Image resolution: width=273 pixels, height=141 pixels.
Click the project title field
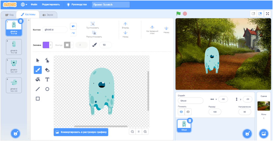(x=111, y=5)
